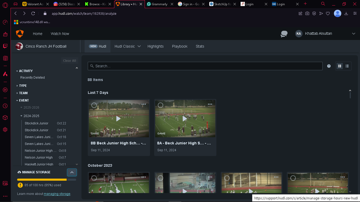The height and width of the screenshot is (202, 360).
Task: Open three-dot menu on 8B Beck video
Action: coord(144,104)
